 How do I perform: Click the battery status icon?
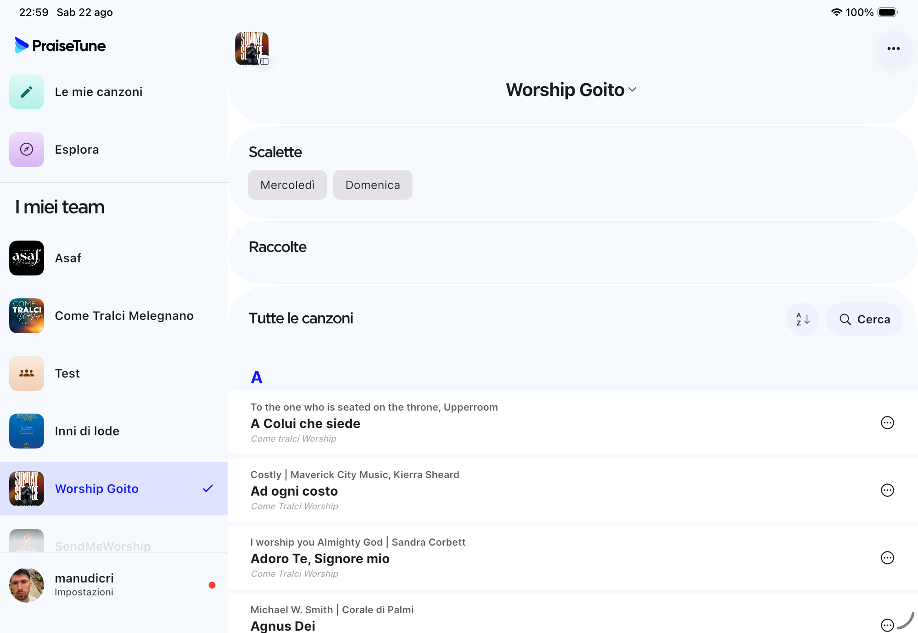[888, 12]
